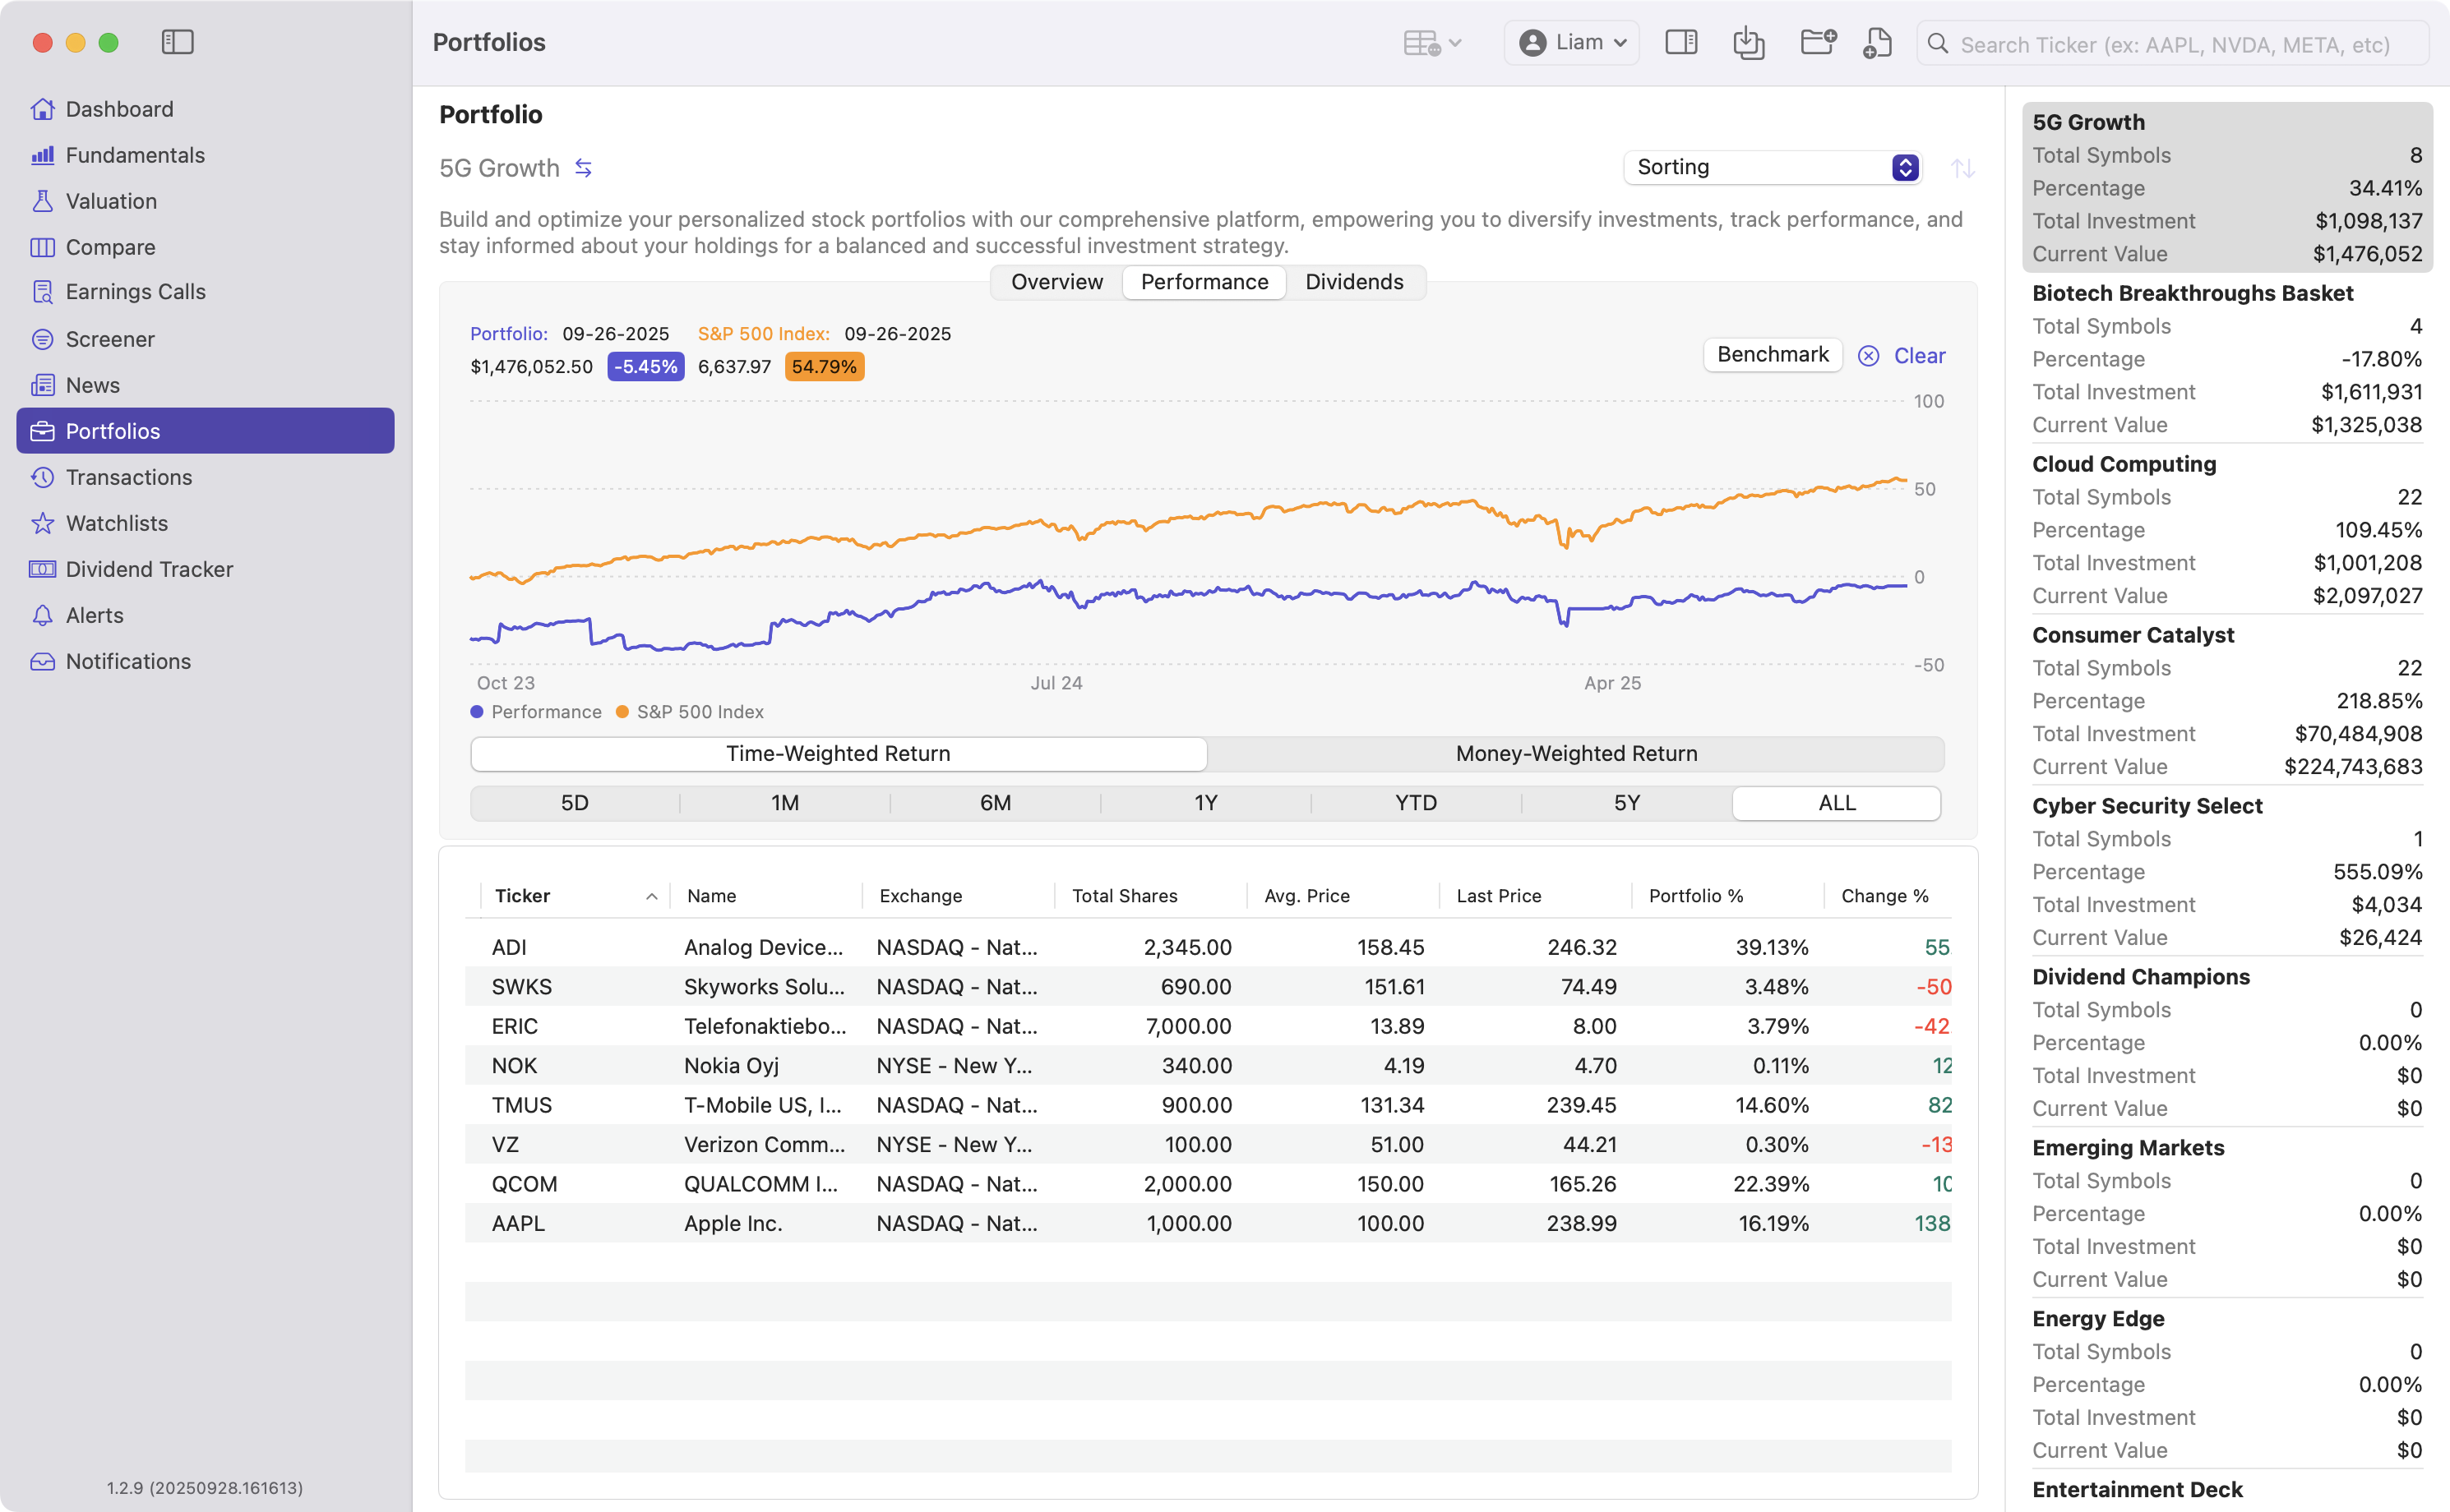
Task: Click the switch portfolio arrows icon
Action: [583, 168]
